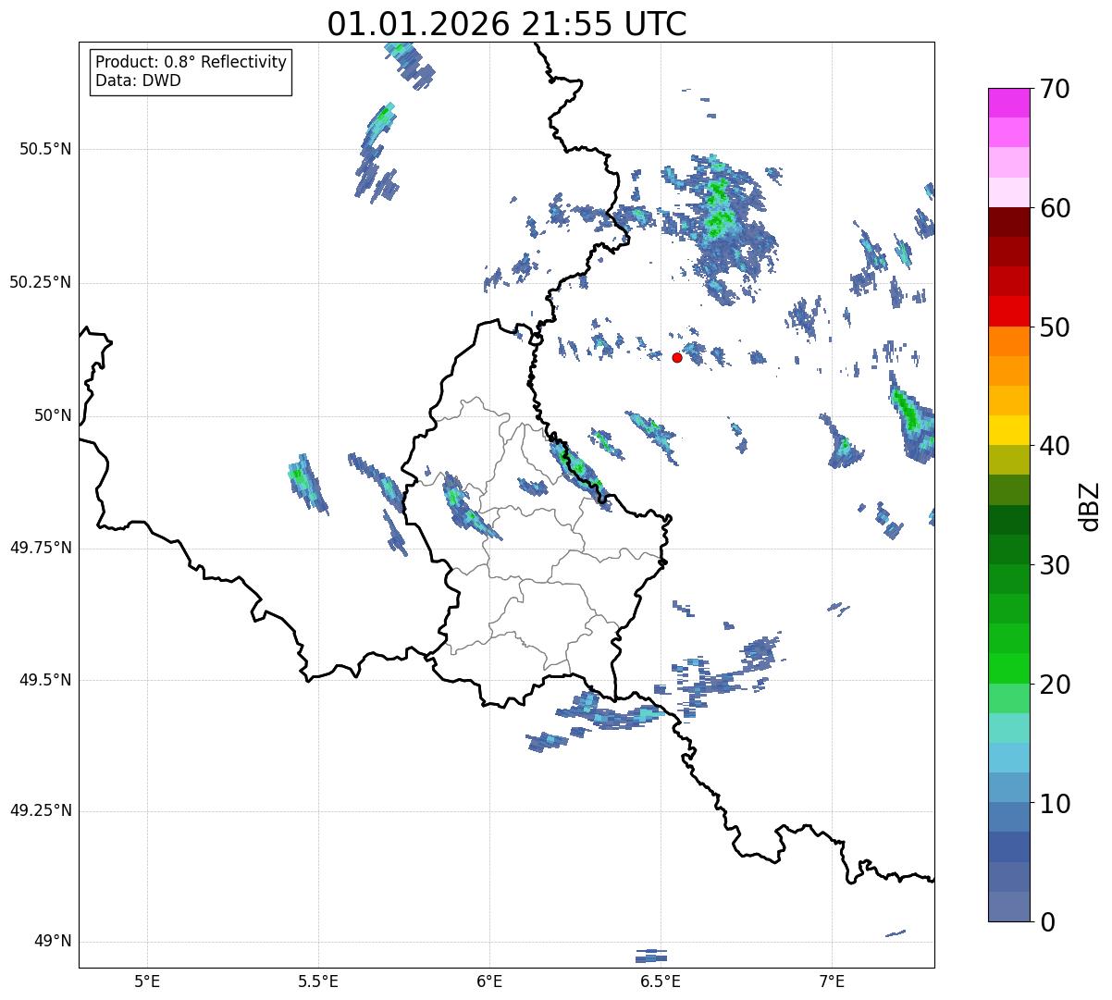The image size is (1112, 1000).
Task: Click the 40 colorbar tick label
Action: (1056, 446)
